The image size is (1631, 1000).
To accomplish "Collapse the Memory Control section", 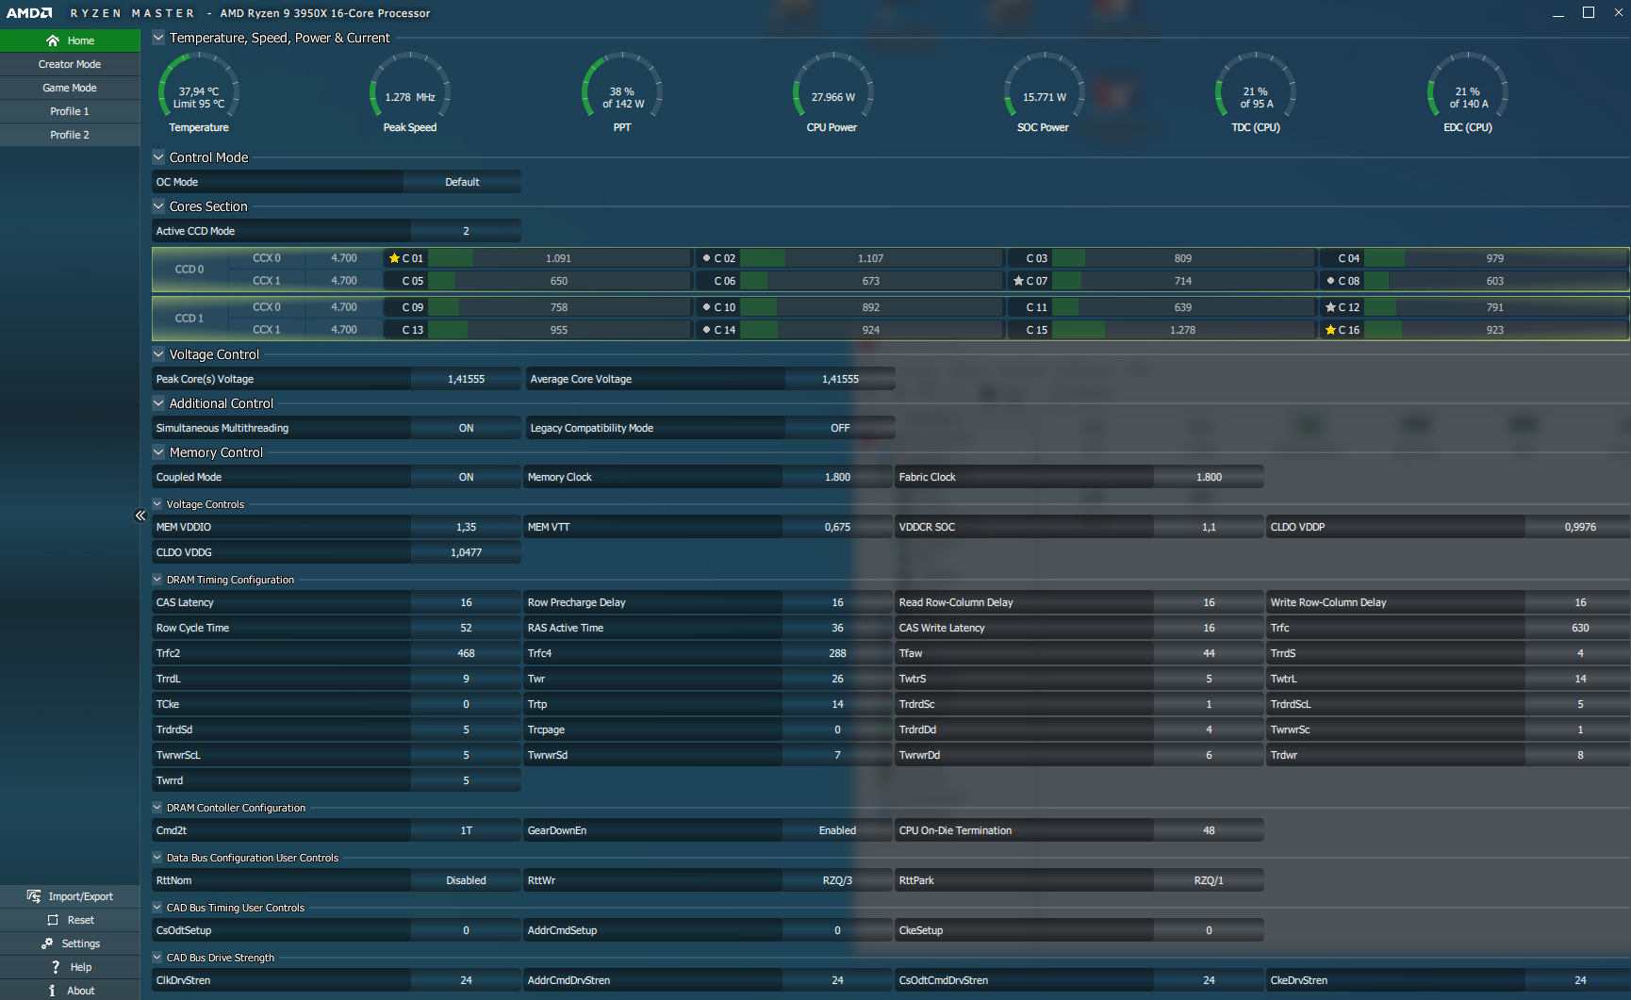I will click(158, 452).
